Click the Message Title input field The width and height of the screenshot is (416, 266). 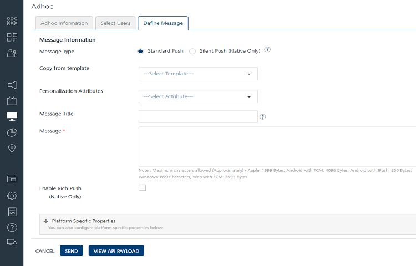pyautogui.click(x=198, y=116)
